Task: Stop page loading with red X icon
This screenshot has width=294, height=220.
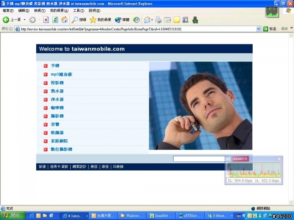Action: point(46,20)
